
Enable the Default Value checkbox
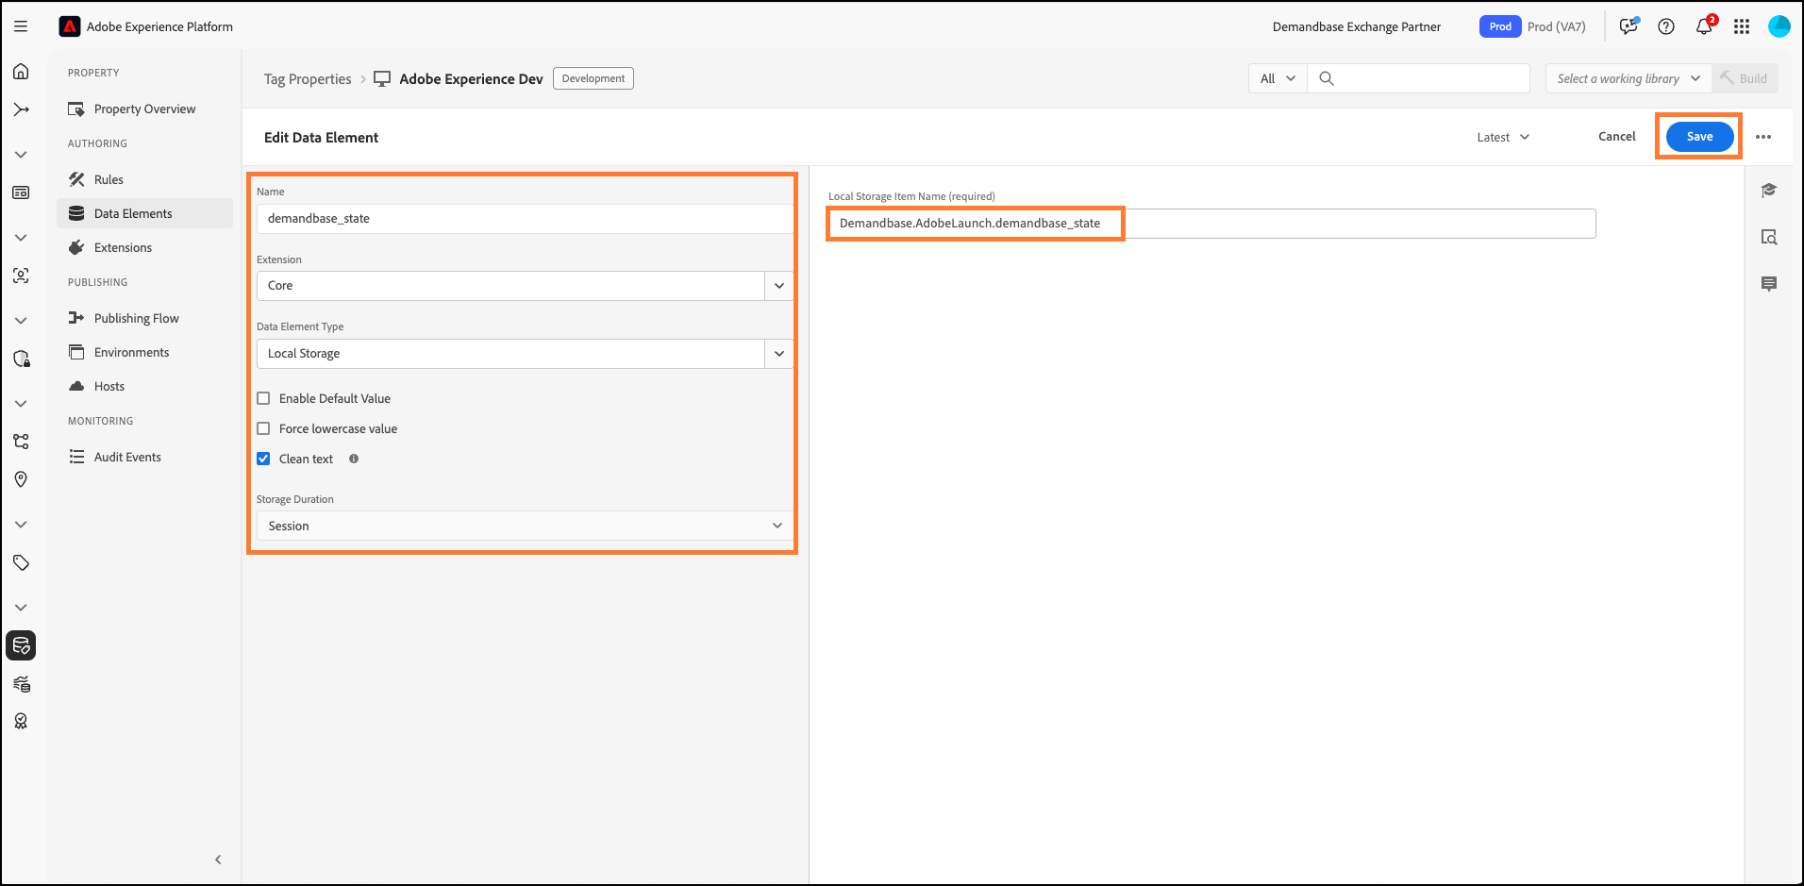(x=264, y=398)
